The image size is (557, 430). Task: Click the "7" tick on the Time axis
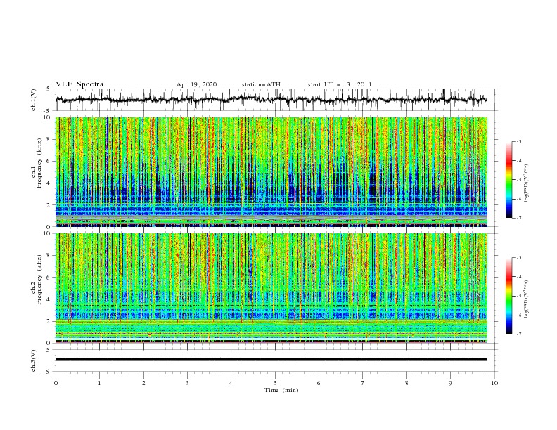(363, 383)
